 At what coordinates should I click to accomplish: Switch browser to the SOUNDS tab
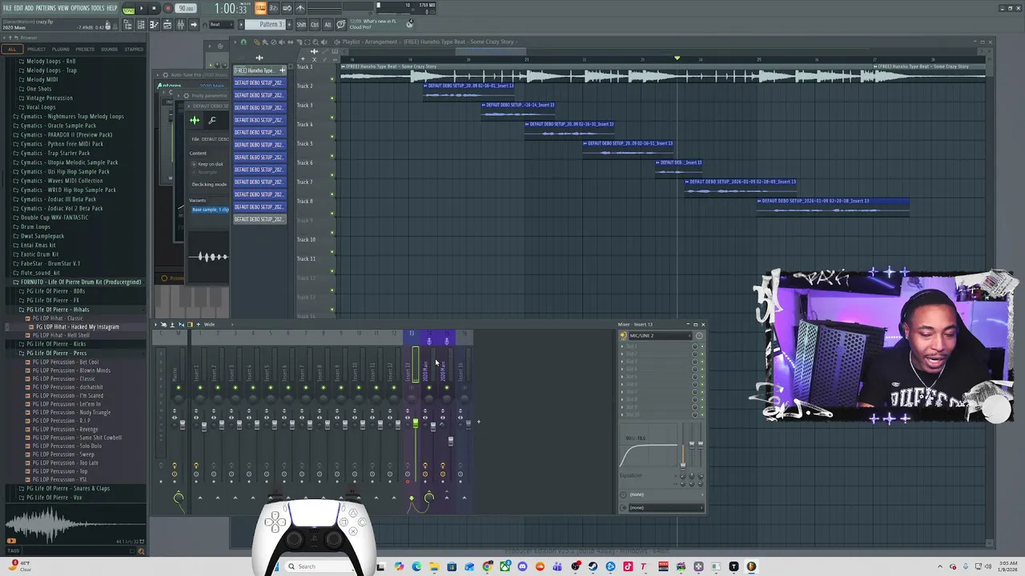pos(109,49)
